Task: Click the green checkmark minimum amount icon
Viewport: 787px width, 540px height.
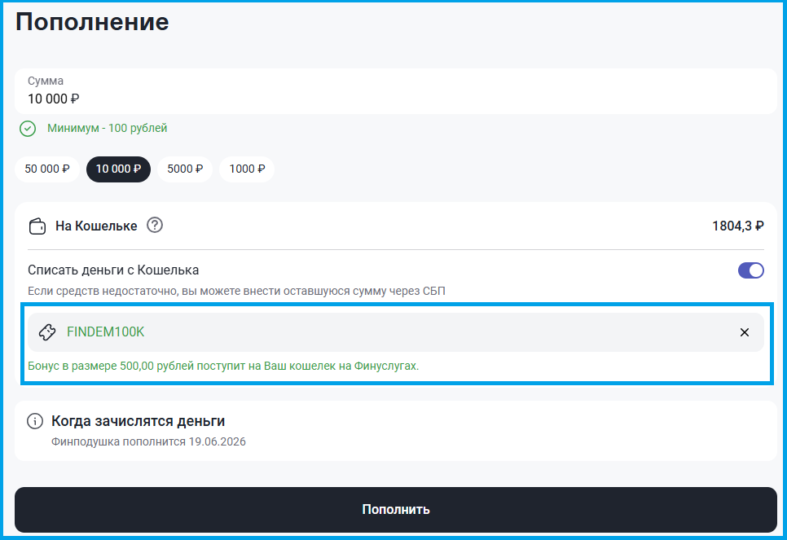Action: tap(28, 129)
